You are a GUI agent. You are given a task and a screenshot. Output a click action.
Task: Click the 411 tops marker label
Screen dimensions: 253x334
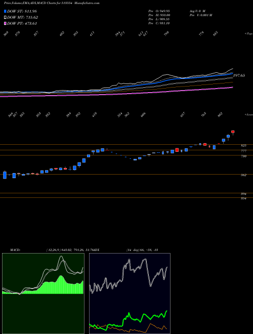tap(92, 34)
